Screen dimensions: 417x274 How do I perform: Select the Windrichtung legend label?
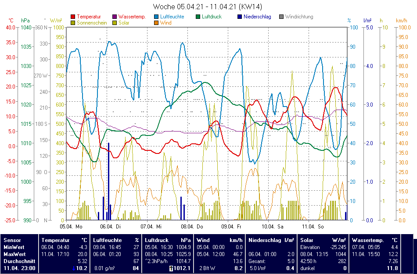point(299,17)
